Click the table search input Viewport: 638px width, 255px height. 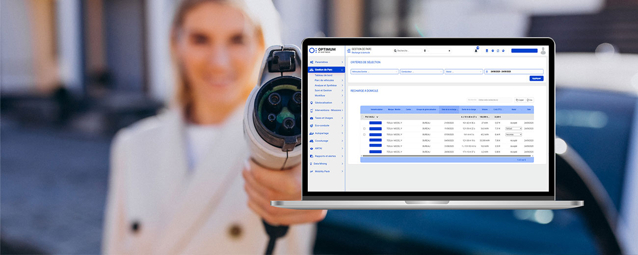tap(495, 100)
